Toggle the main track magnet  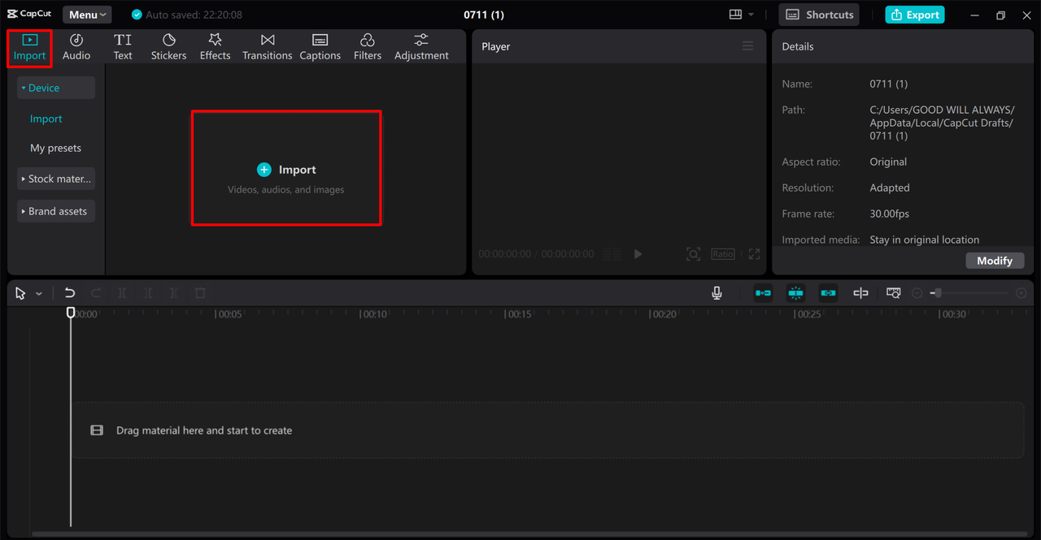[763, 293]
